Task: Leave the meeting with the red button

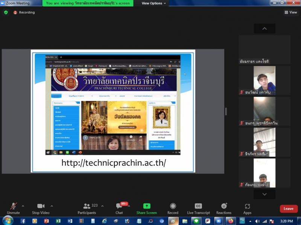Action: (289, 208)
